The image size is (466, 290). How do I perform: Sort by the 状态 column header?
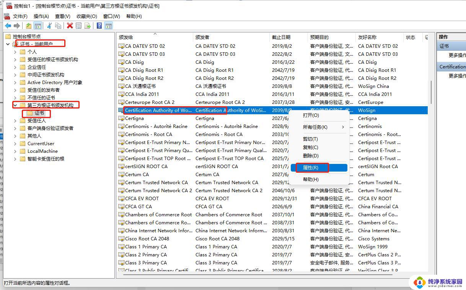click(413, 37)
